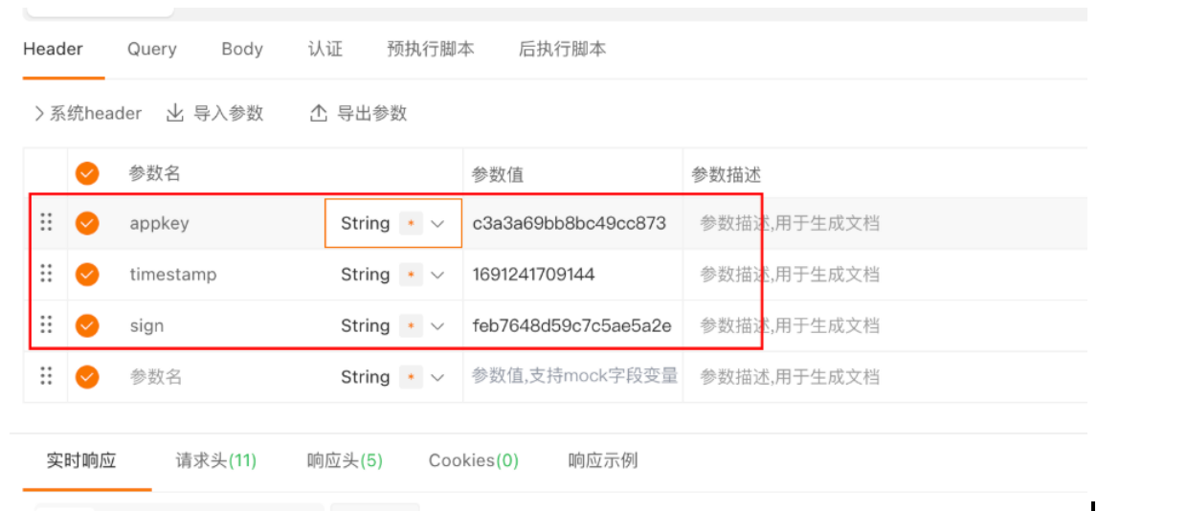
Task: Uncheck the appkey parameter checkbox
Action: [87, 223]
